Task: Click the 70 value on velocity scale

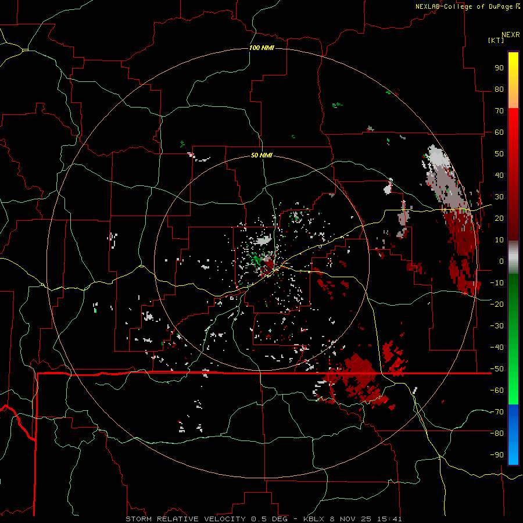Action: (499, 111)
